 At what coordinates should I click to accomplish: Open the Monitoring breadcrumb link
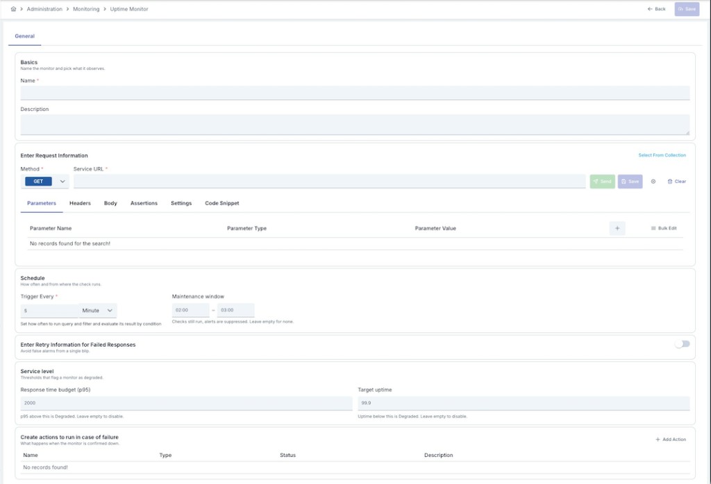[86, 9]
